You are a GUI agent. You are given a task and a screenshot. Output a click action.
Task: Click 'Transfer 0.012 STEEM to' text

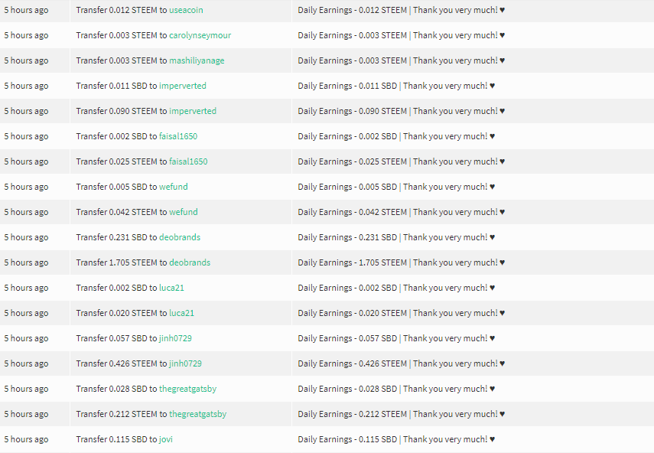click(122, 10)
